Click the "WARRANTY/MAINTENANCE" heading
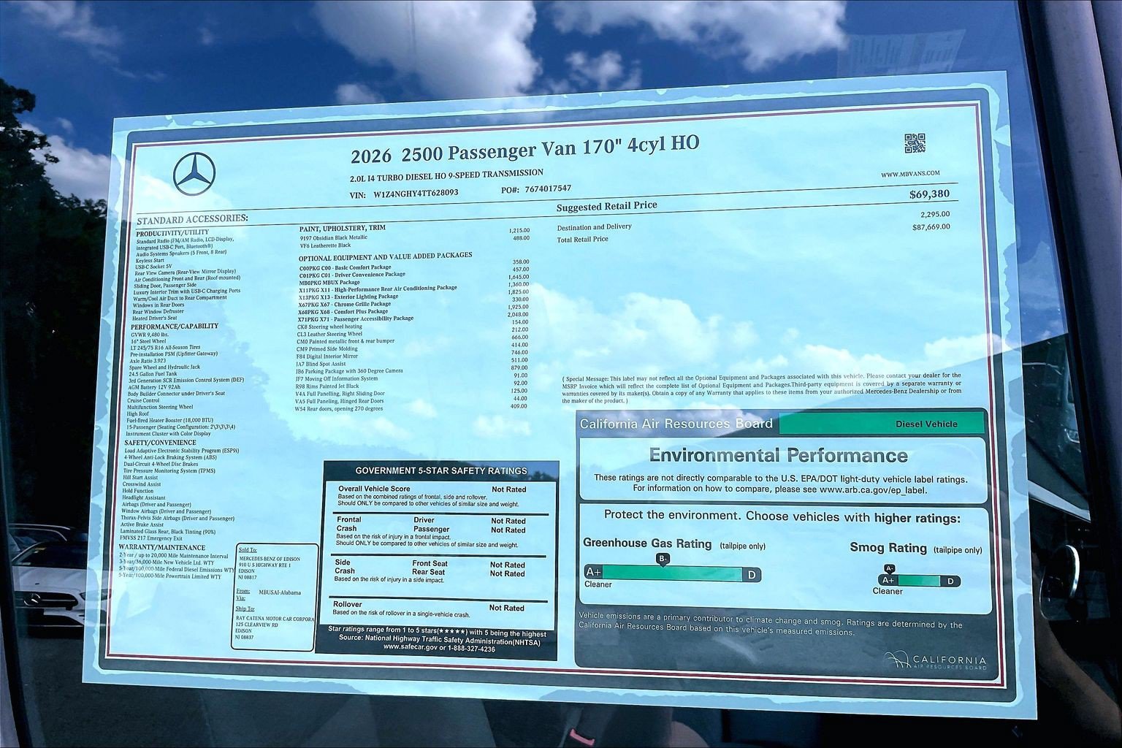Screen dimensions: 1122x748 point(162,547)
